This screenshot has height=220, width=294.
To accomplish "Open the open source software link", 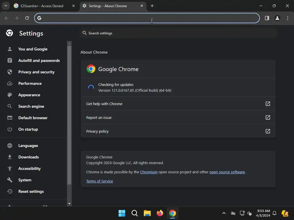I will point(227,172).
